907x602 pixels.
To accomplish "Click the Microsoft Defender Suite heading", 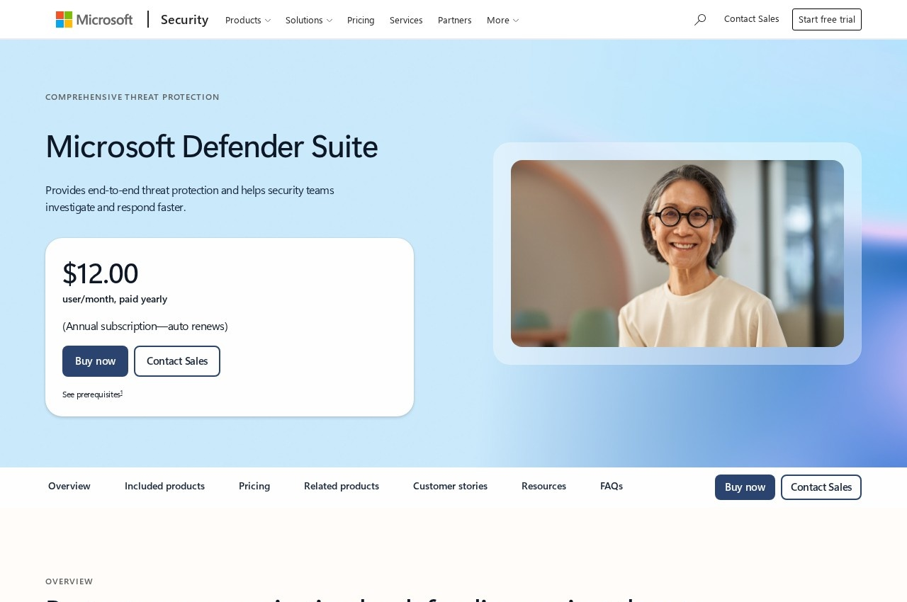I will click(x=211, y=146).
